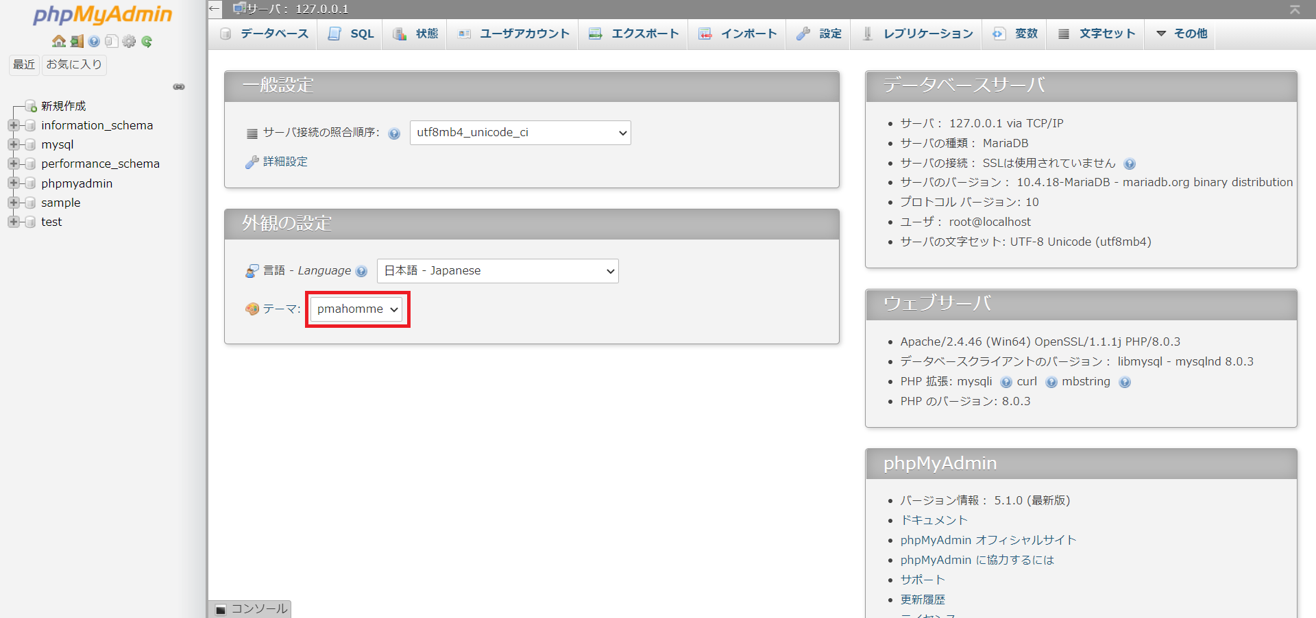Open help icon after mbstring extension
Image resolution: width=1316 pixels, height=618 pixels.
pos(1125,382)
